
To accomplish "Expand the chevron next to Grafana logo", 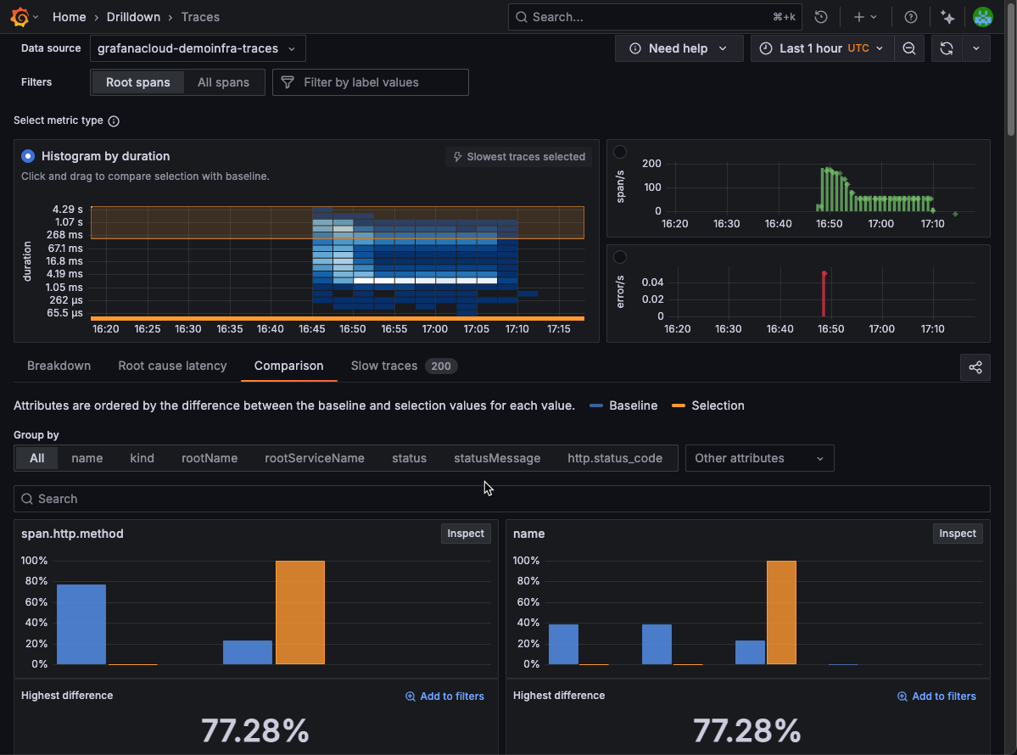I will pyautogui.click(x=36, y=17).
